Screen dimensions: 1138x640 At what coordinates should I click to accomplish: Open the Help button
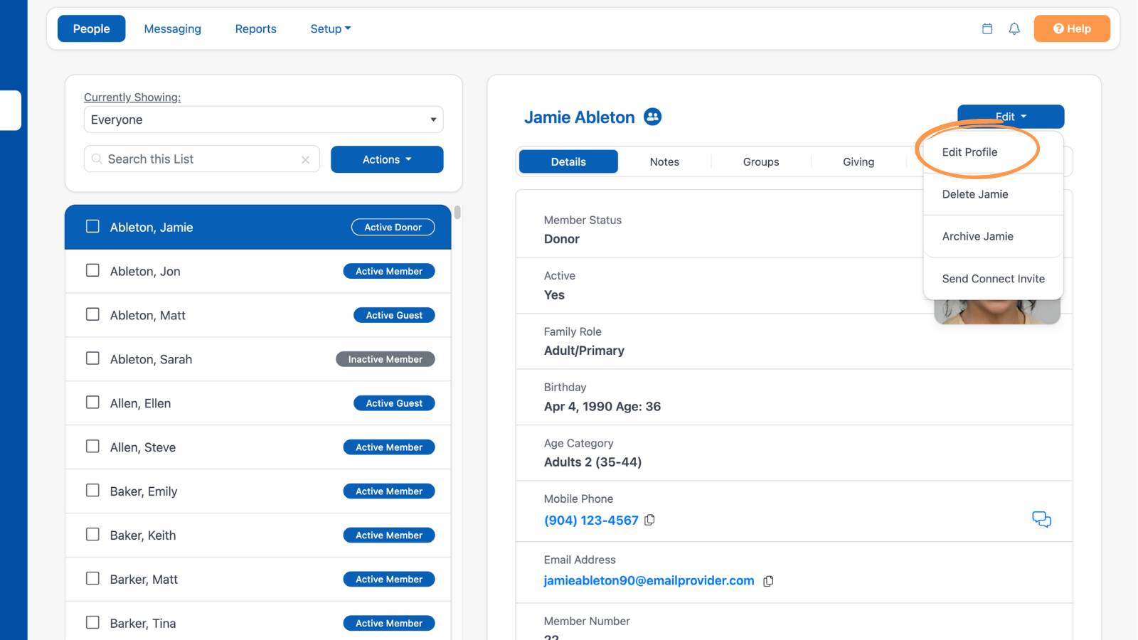[1072, 28]
